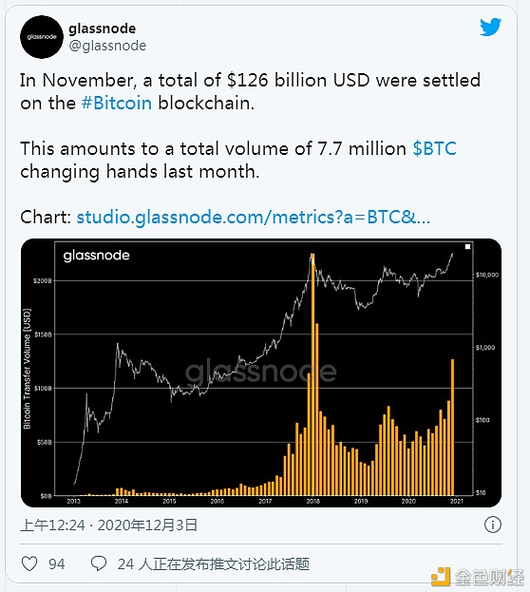Click the Twitter bird logo
The width and height of the screenshot is (530, 592).
490,28
